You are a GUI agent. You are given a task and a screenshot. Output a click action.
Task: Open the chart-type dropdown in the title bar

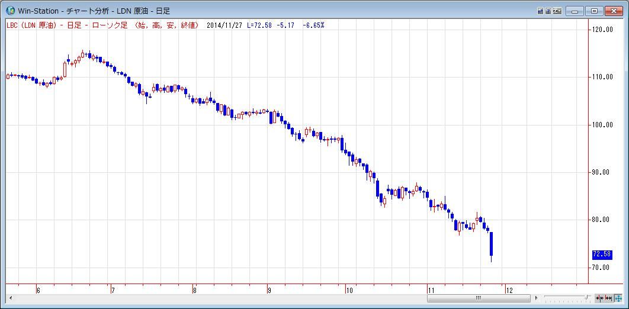pyautogui.click(x=557, y=11)
